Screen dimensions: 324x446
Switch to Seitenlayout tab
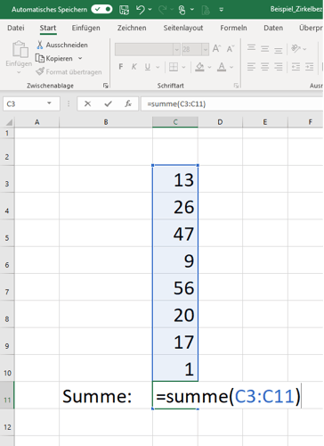tap(183, 28)
